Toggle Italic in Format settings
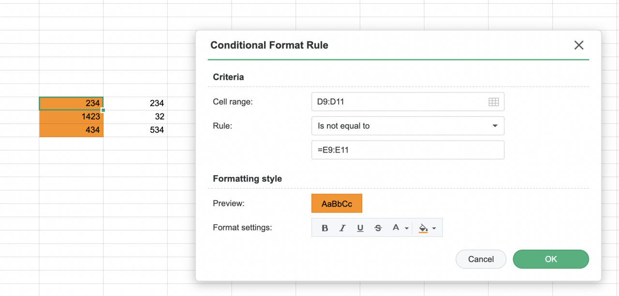Image resolution: width=619 pixels, height=296 pixels. [342, 228]
